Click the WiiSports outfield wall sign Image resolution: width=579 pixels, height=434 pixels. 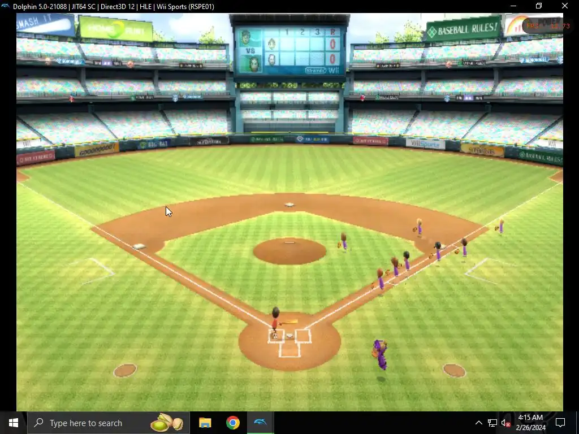[x=425, y=144]
